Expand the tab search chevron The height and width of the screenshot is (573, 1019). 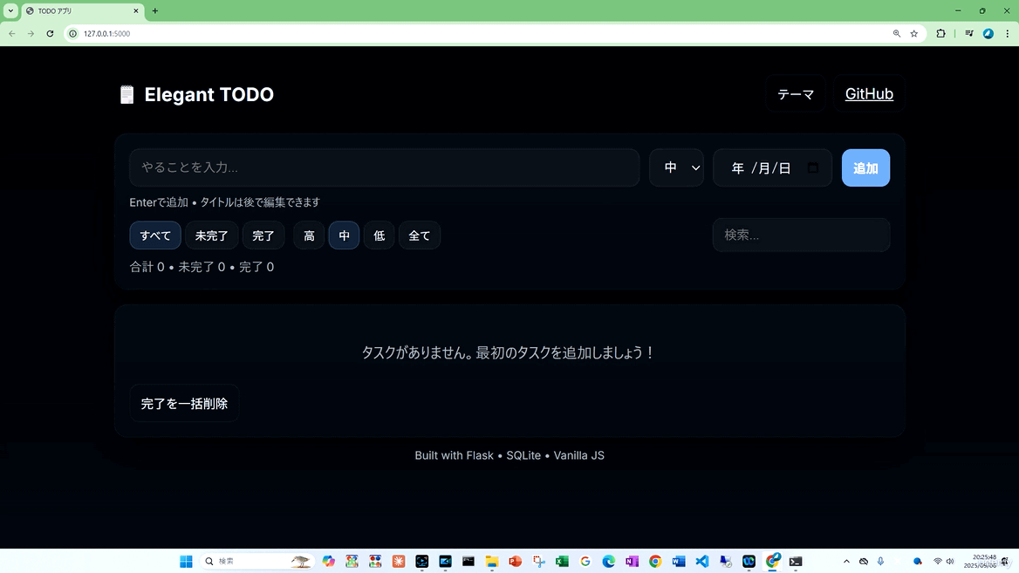10,11
